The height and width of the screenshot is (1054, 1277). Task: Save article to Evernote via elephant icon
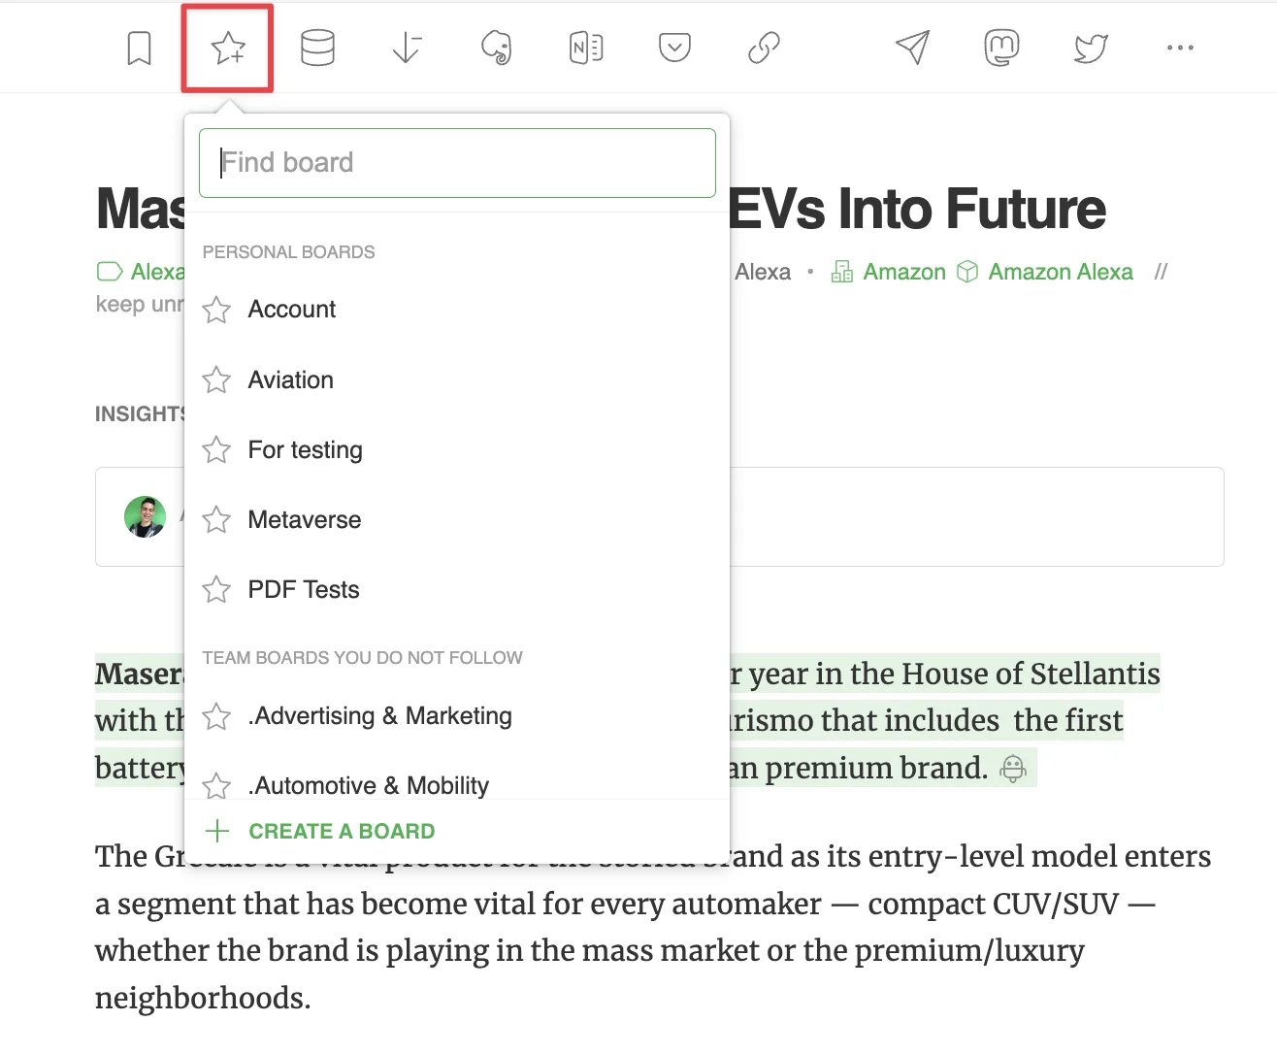click(497, 48)
